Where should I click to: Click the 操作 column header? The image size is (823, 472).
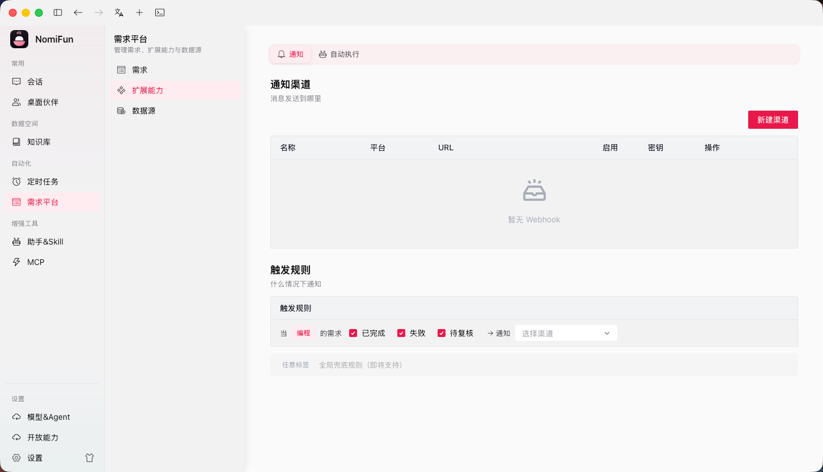(712, 147)
